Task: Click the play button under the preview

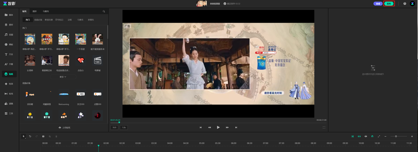Action: 218,127
